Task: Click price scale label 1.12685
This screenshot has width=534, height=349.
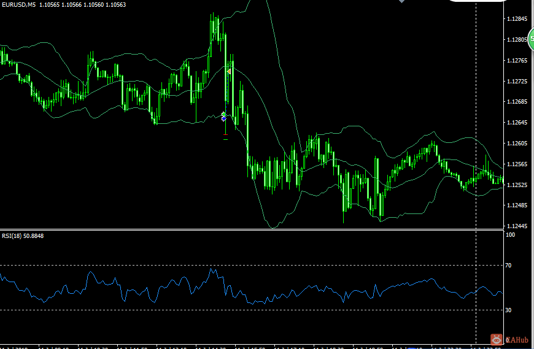Action: pos(517,102)
